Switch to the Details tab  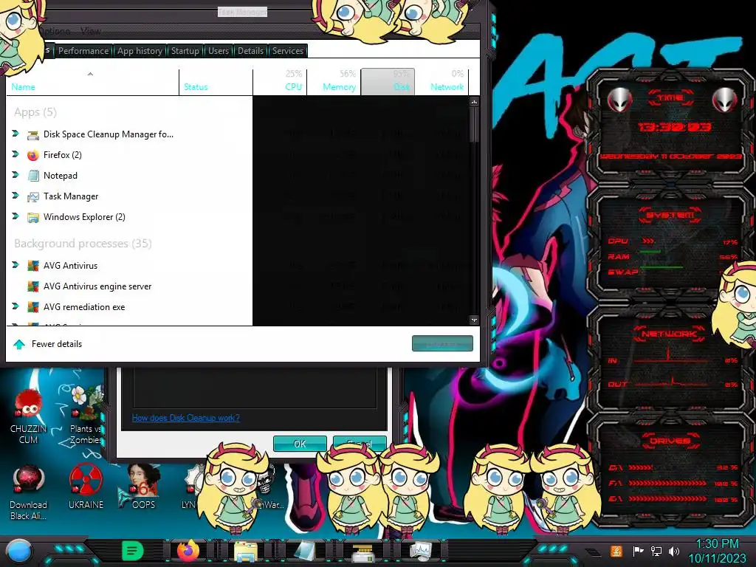coord(251,51)
